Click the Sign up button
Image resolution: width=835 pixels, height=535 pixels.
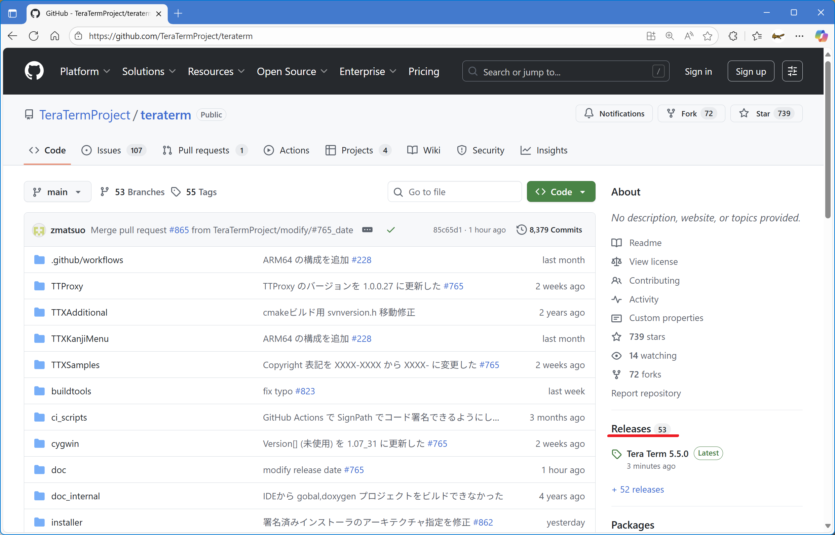click(x=751, y=71)
